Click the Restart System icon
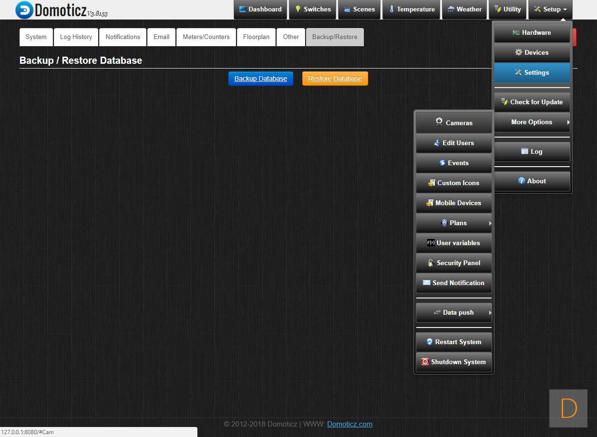The image size is (597, 437). [x=429, y=342]
